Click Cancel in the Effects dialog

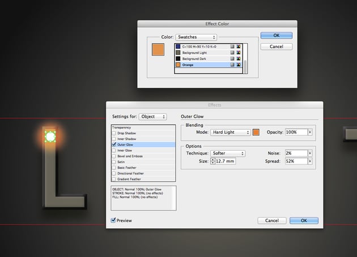coord(271,220)
